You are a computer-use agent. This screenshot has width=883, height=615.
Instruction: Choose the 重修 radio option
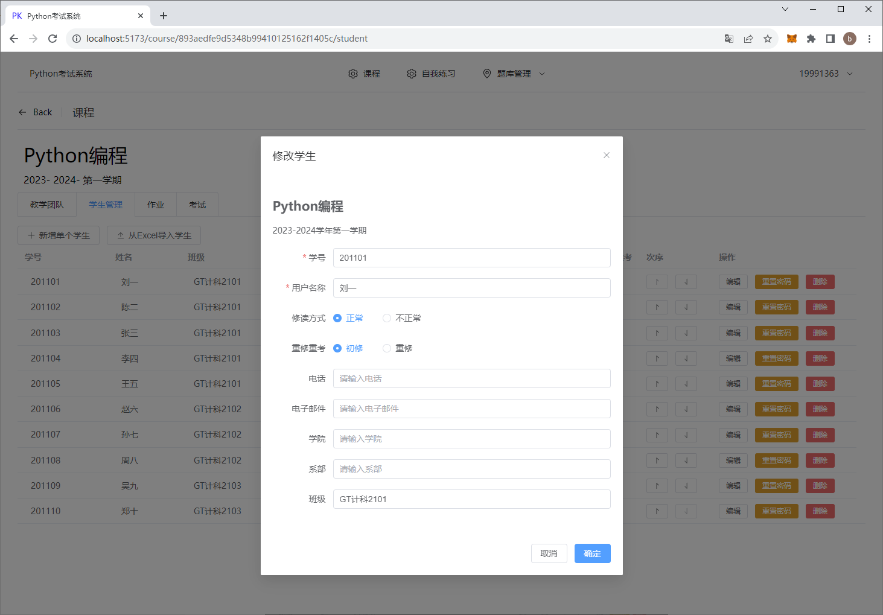398,348
